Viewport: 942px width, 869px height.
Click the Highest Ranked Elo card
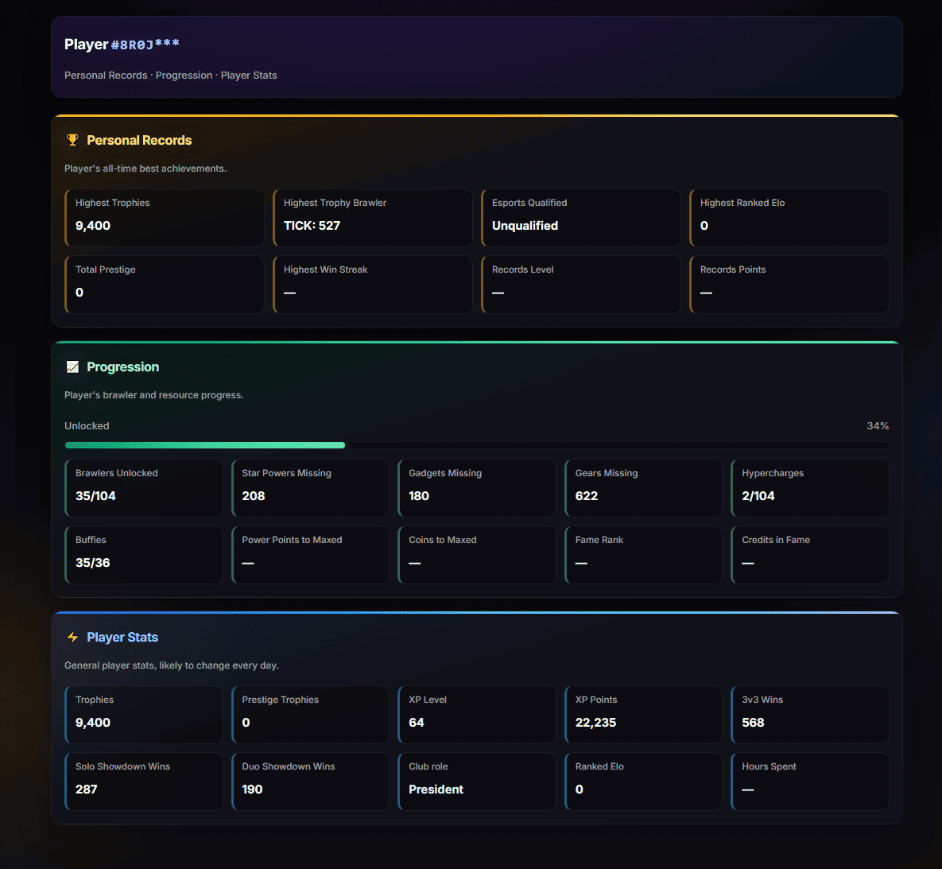pyautogui.click(x=789, y=218)
